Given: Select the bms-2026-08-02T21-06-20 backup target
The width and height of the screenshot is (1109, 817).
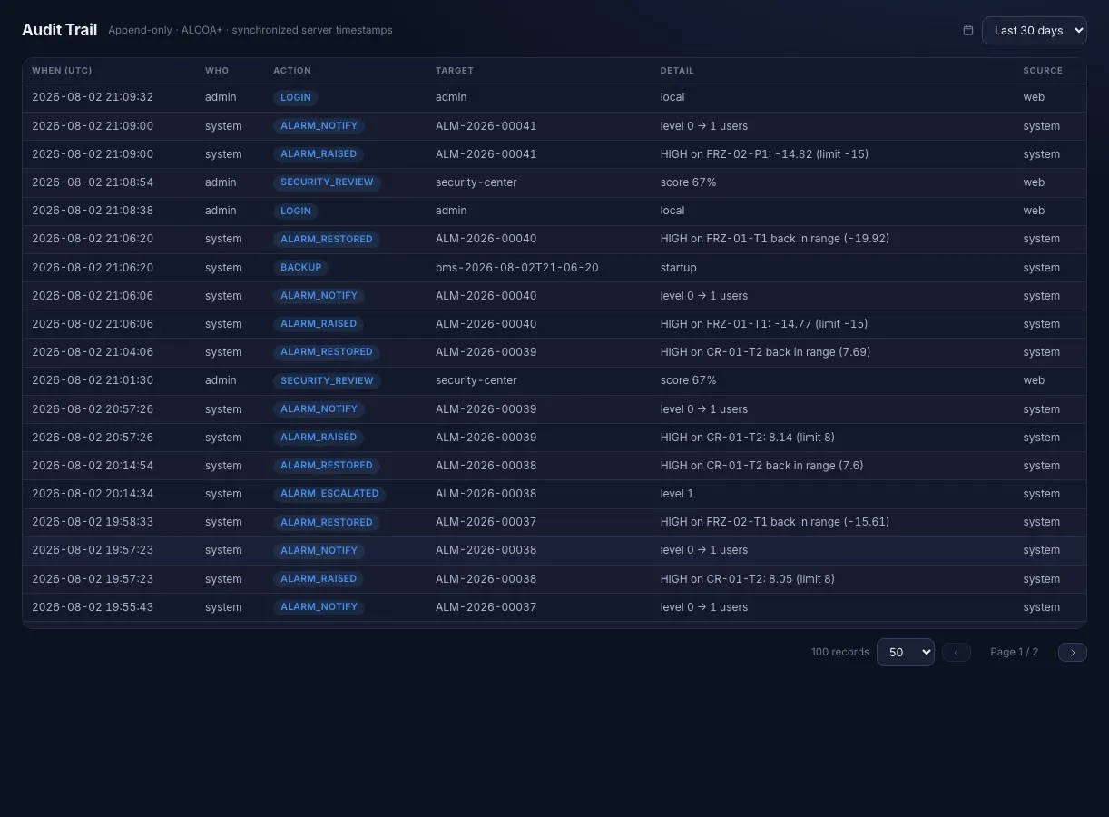Looking at the screenshot, I should (x=516, y=268).
